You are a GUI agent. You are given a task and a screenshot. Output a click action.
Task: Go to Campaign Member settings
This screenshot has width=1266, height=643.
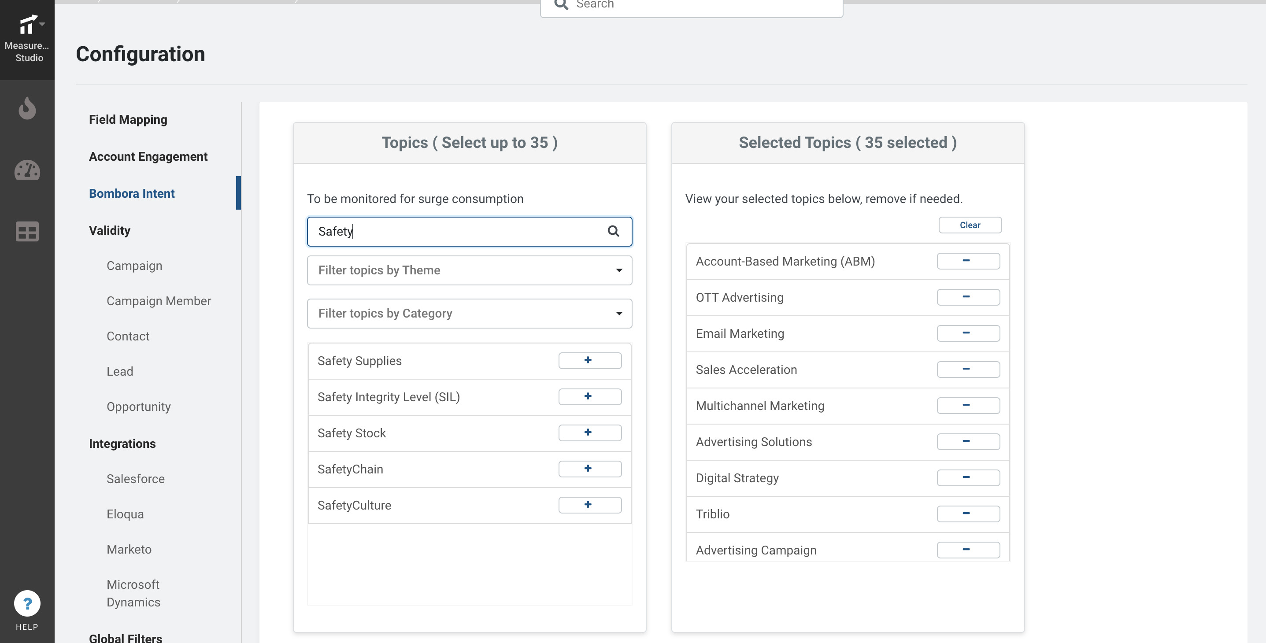pyautogui.click(x=159, y=301)
